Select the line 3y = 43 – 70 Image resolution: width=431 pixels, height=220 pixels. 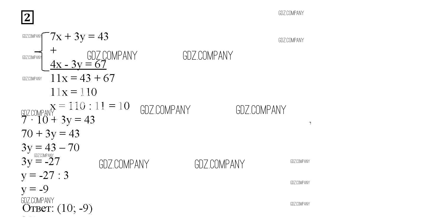pyautogui.click(x=50, y=147)
